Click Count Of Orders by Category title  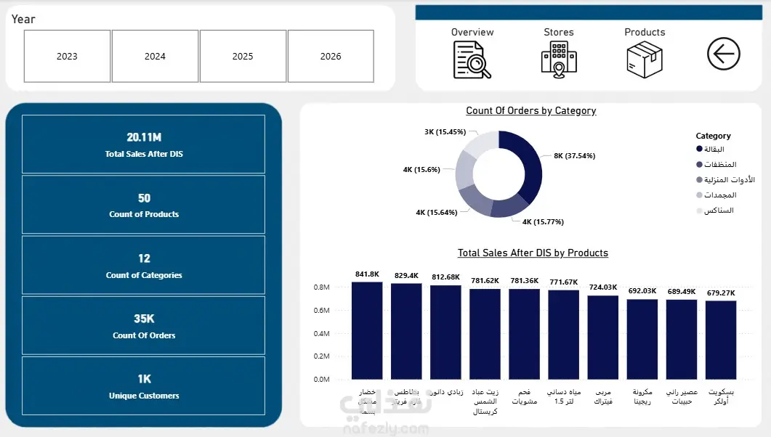[x=531, y=110]
